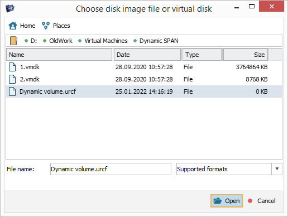
Task: Click the Home house icon
Action: 13,26
